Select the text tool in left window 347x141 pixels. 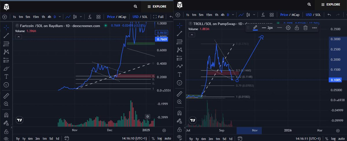coord(6,77)
